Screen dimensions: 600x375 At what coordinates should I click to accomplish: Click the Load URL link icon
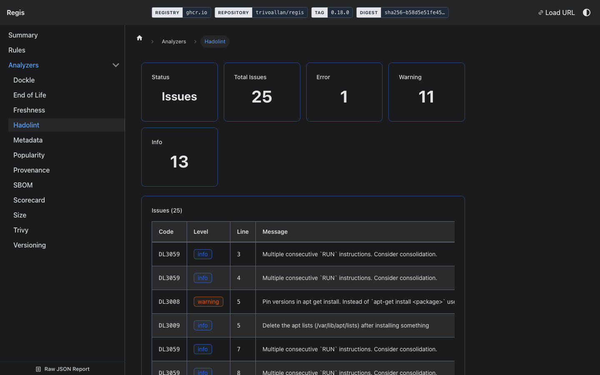[541, 12]
